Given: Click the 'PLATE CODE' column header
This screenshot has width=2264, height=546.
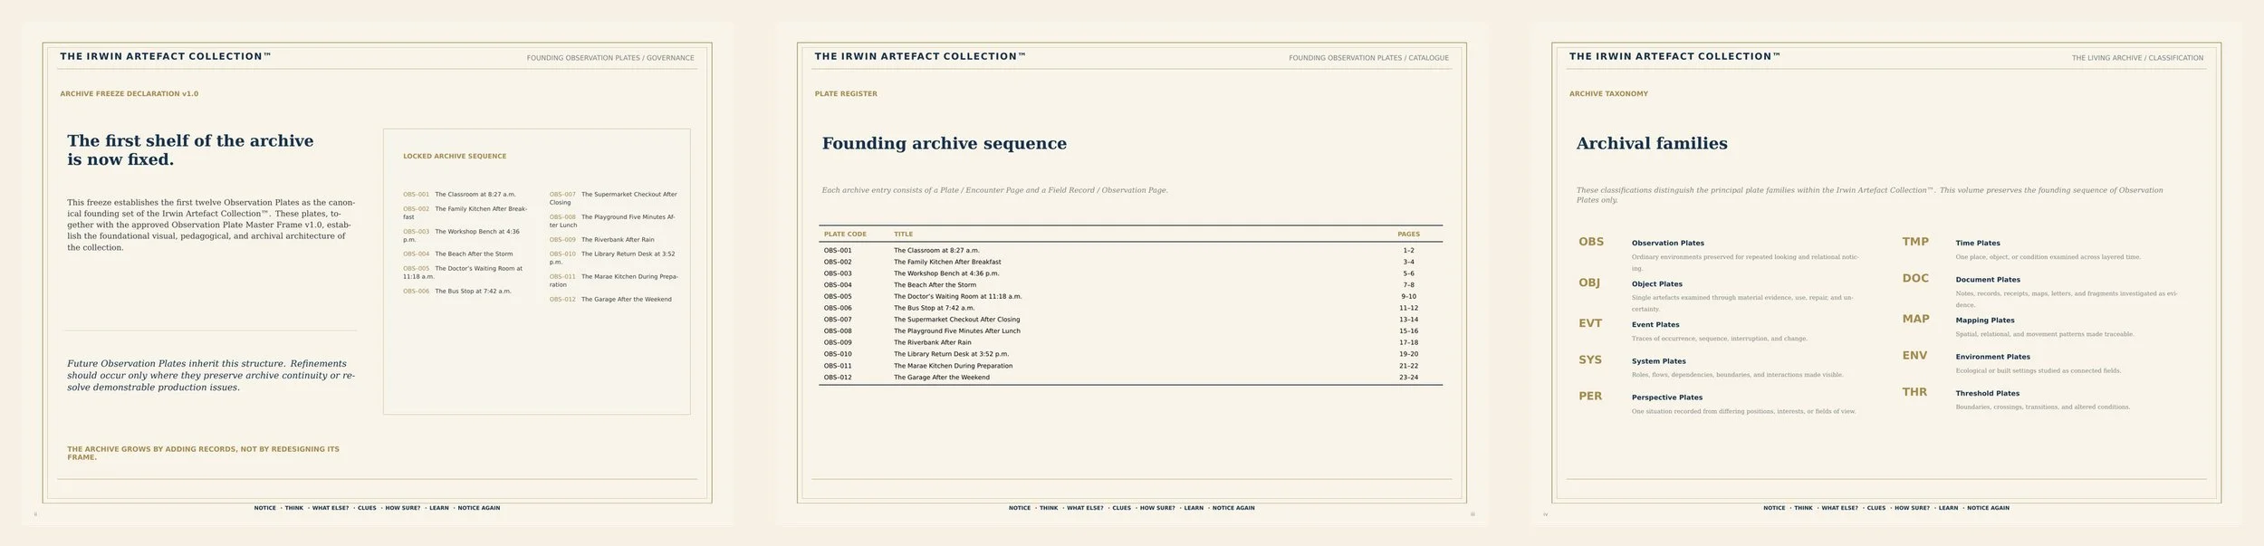Looking at the screenshot, I should click(845, 235).
